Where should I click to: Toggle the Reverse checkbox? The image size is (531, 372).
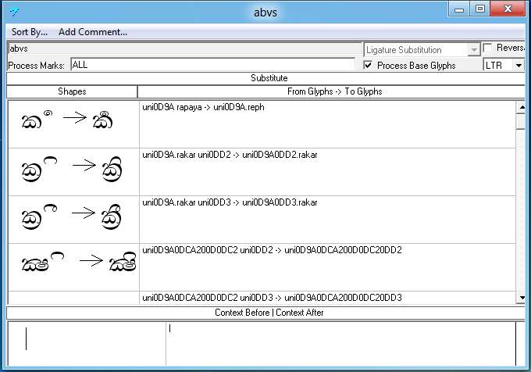point(487,48)
